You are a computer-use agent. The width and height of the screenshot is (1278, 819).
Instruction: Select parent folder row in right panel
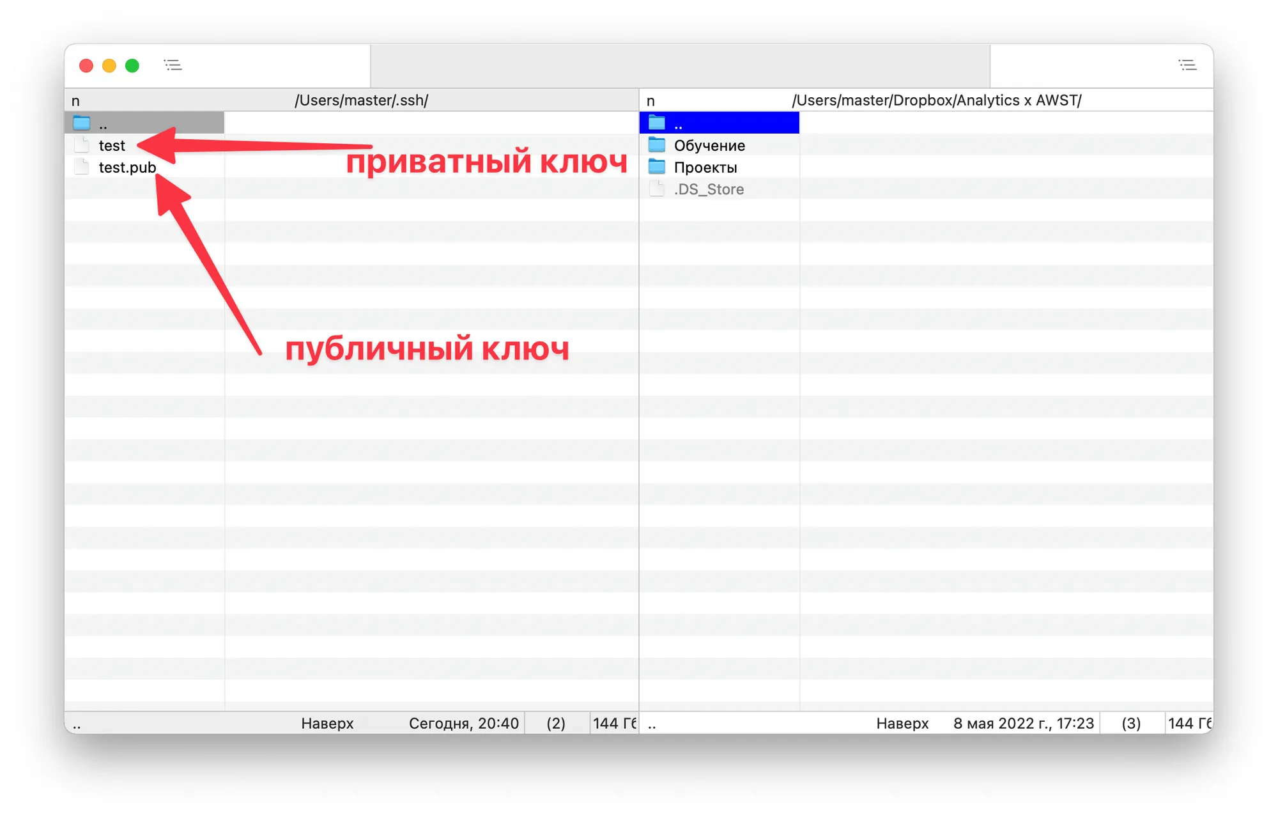point(719,123)
